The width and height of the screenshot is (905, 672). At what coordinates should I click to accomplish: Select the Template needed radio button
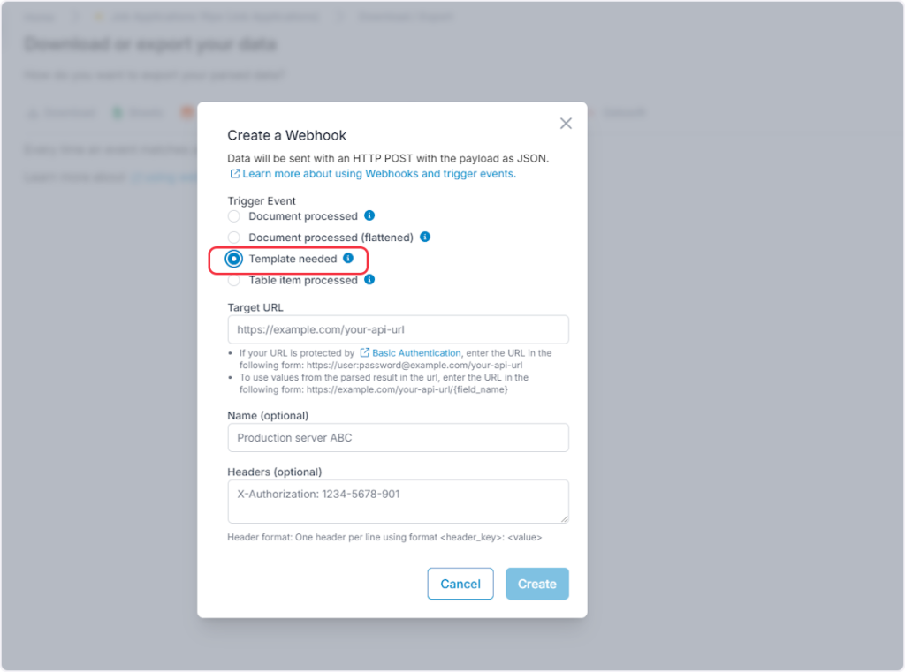click(233, 259)
